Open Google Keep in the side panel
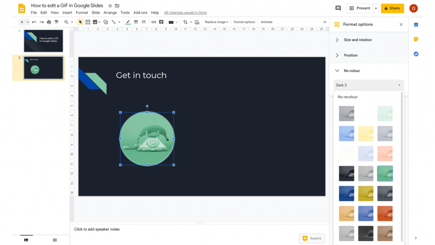The height and width of the screenshot is (245, 435). click(416, 39)
